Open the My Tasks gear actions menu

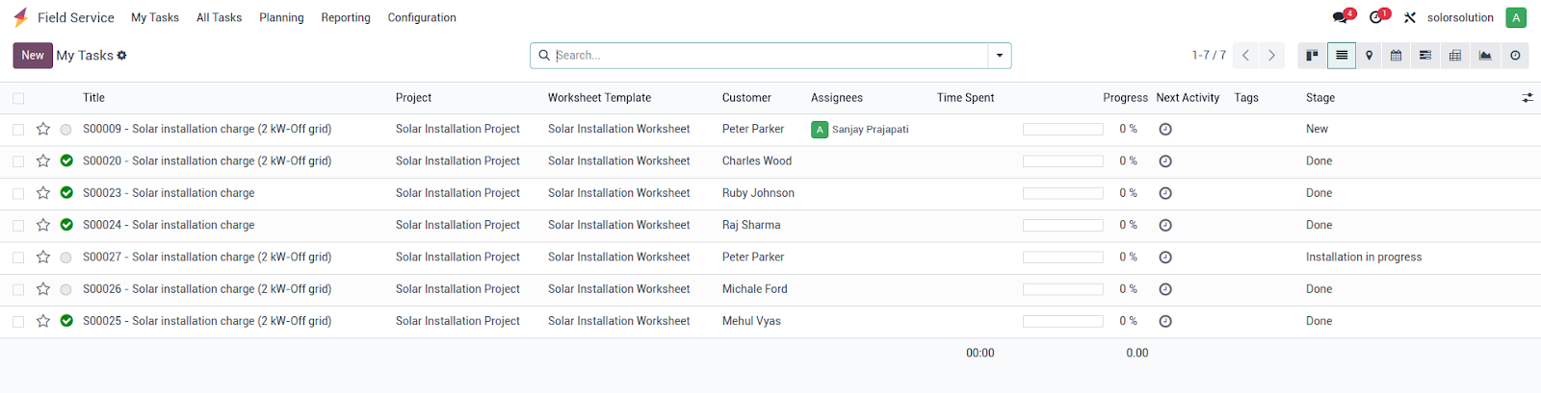[122, 56]
